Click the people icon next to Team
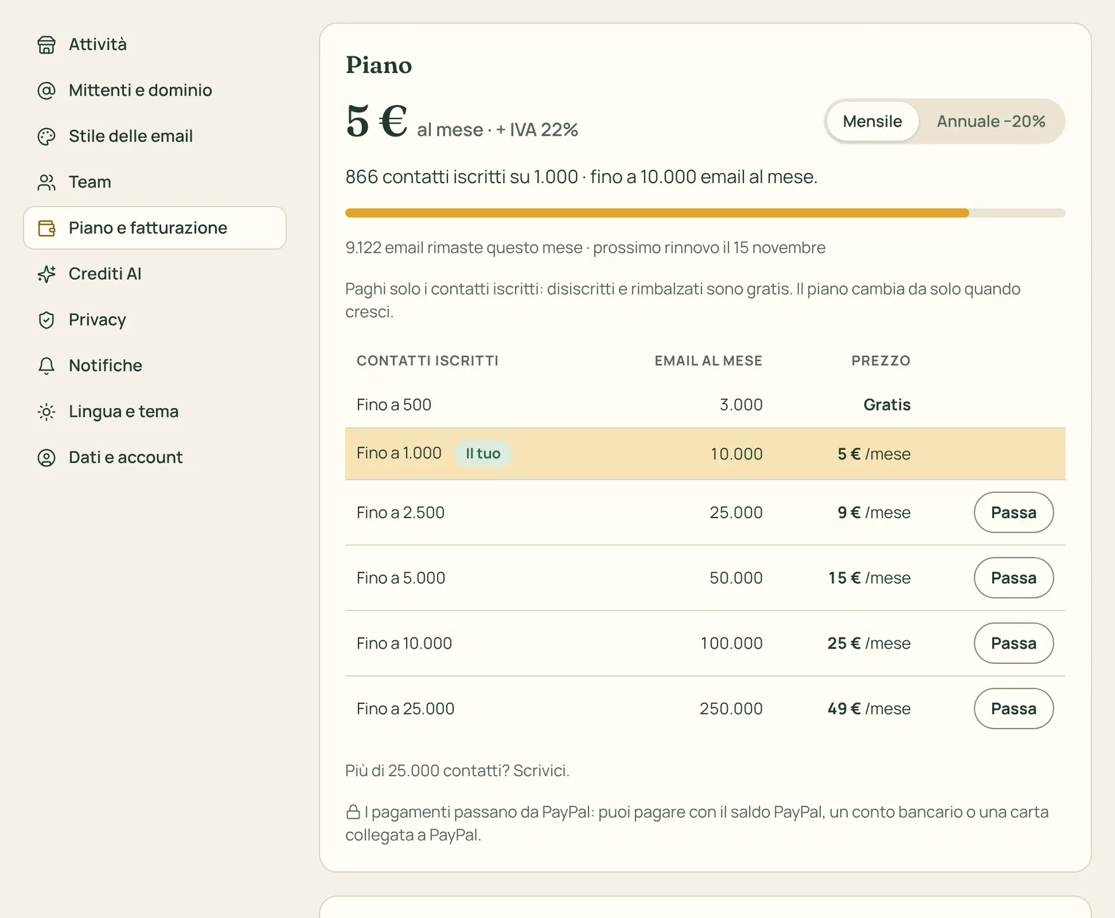The height and width of the screenshot is (918, 1115). (x=46, y=182)
